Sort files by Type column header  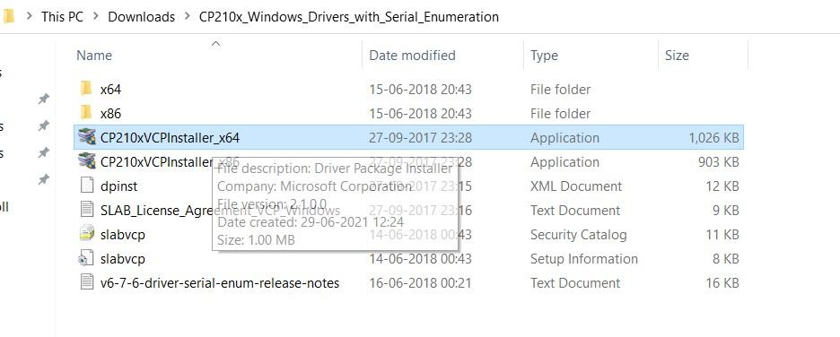[x=544, y=56]
